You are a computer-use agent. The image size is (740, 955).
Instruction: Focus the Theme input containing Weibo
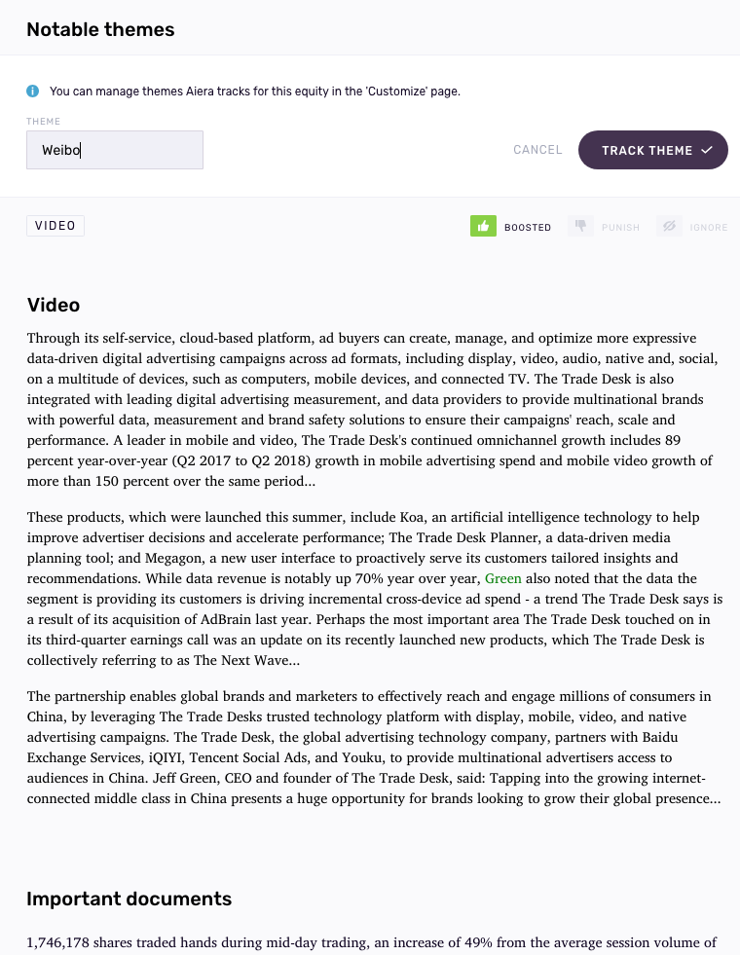115,150
